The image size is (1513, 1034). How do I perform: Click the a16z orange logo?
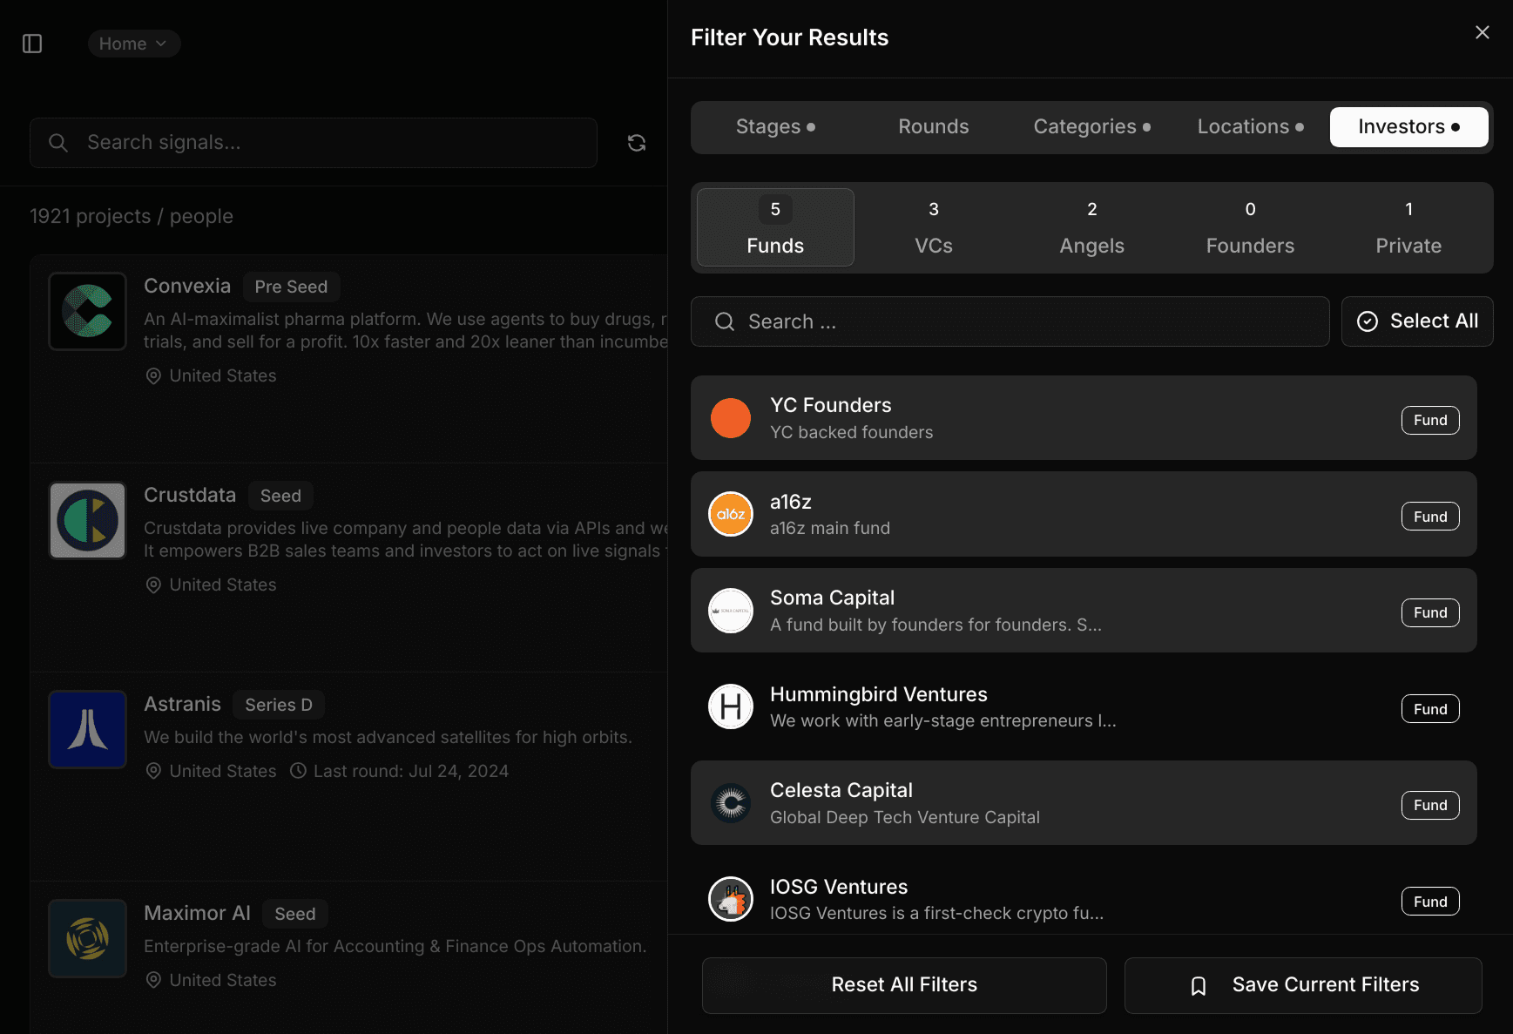coord(731,515)
